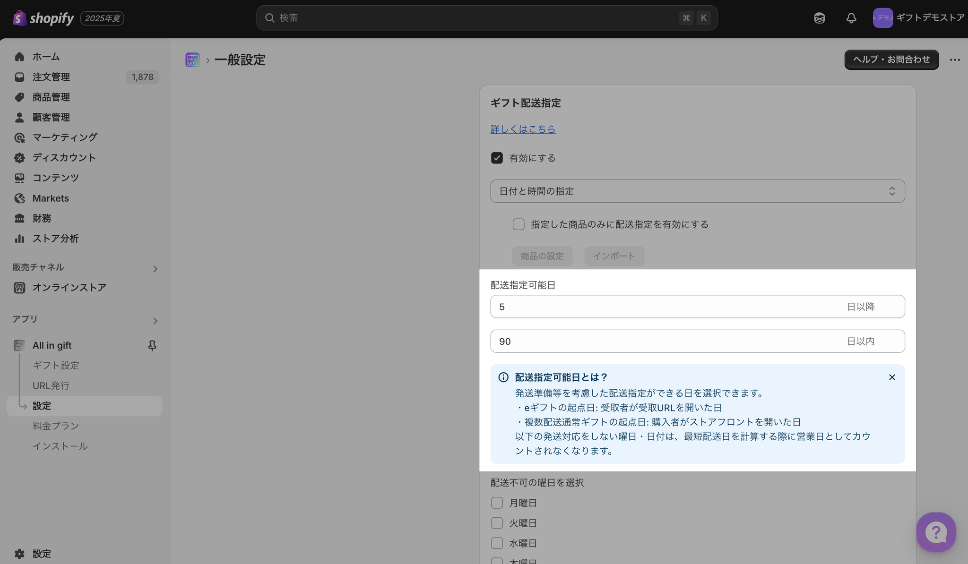Open the three-dots more actions menu

(x=955, y=60)
